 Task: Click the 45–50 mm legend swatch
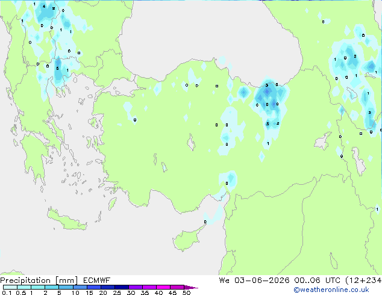coord(177,287)
